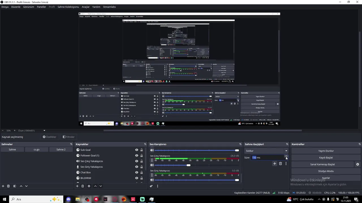
Task: Click Yayını Durdur to stop streaming
Action: (326, 151)
